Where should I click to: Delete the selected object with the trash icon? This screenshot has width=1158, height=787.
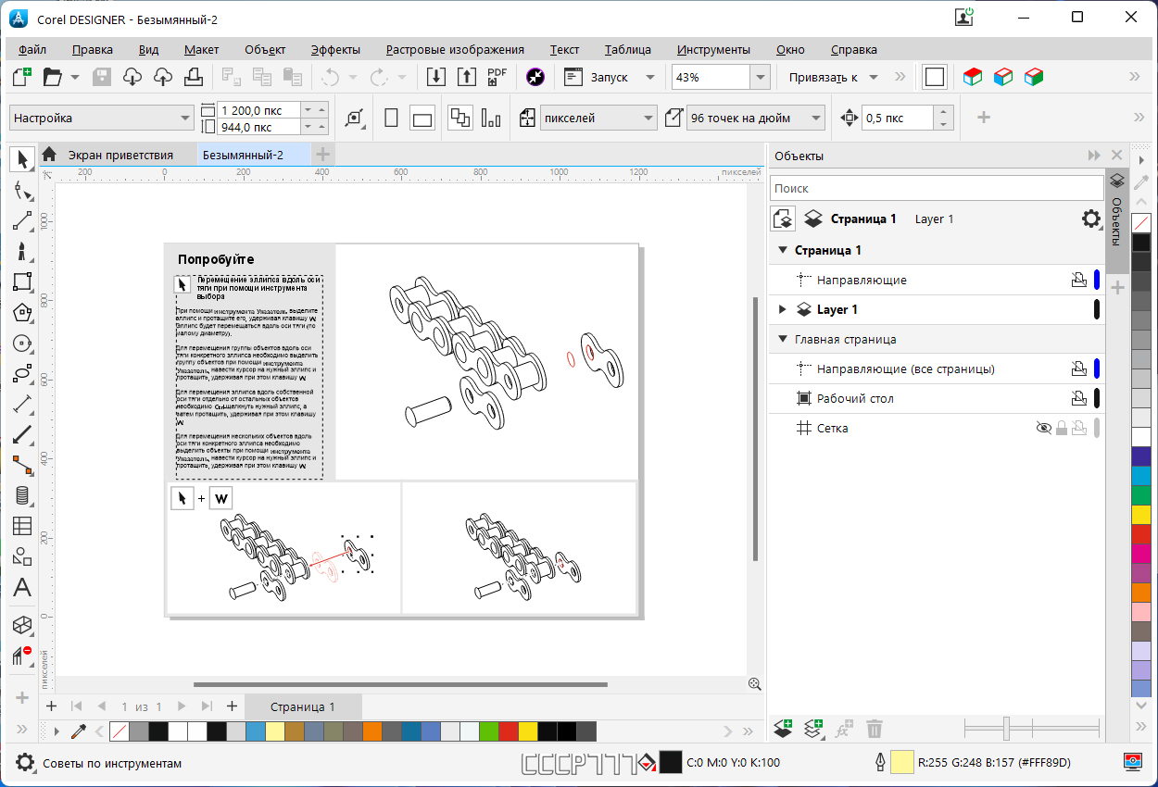click(875, 729)
